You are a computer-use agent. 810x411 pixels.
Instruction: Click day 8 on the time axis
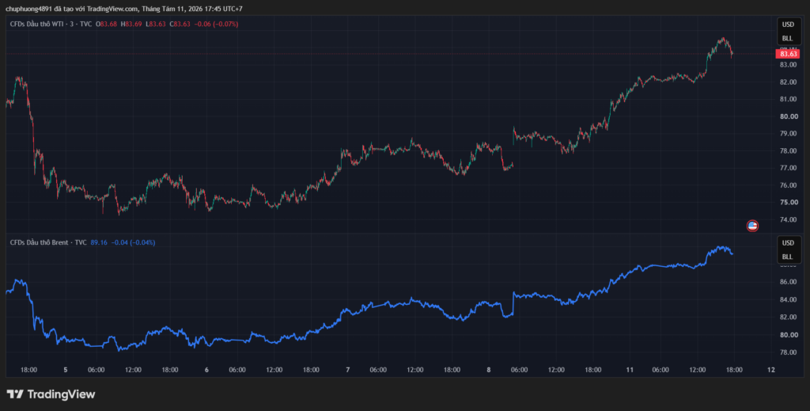(x=489, y=370)
